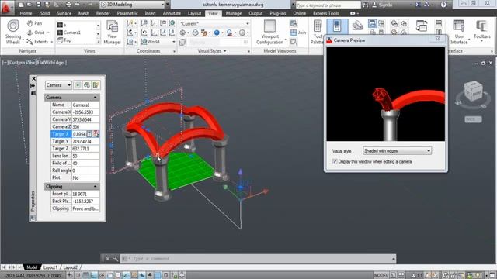
Task: Open the Home ribbon tab
Action: [26, 13]
